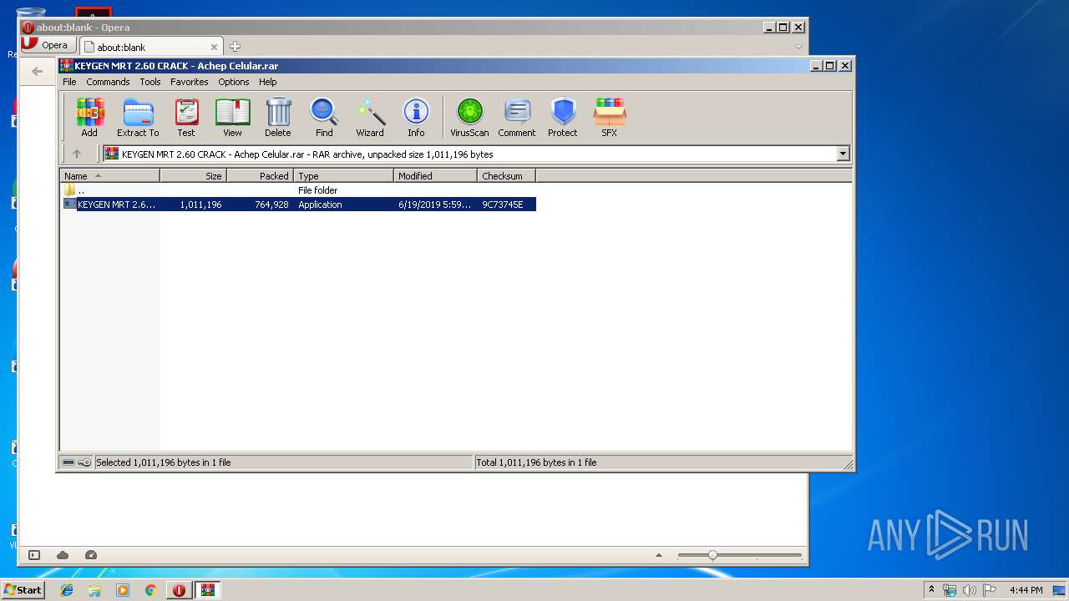Click Opera back arrow button

tap(37, 72)
